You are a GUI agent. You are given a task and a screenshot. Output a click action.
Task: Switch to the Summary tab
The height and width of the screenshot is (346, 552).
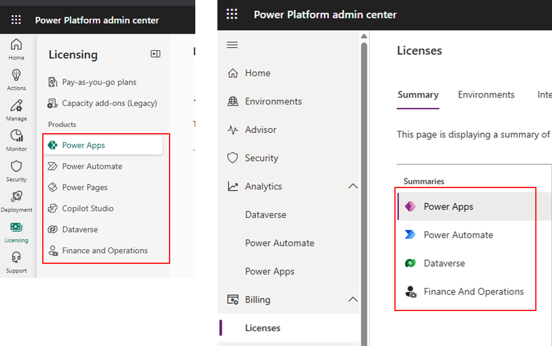point(418,95)
